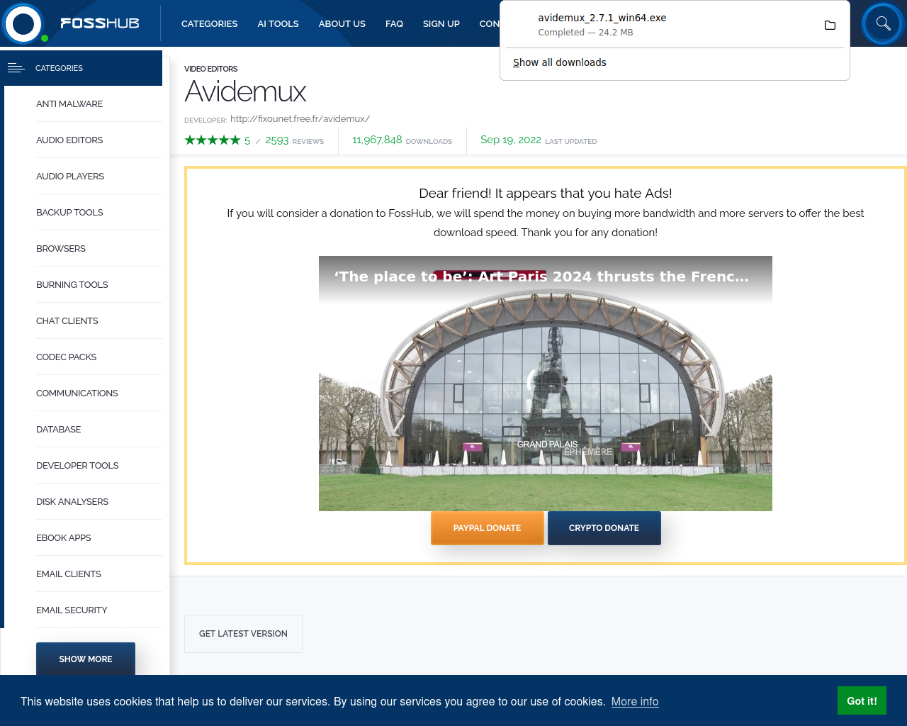Open Burning Tools category

point(72,284)
